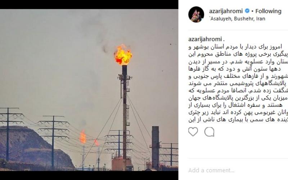Open the Asaluyeh, Bushehr, Iran location

237,19
